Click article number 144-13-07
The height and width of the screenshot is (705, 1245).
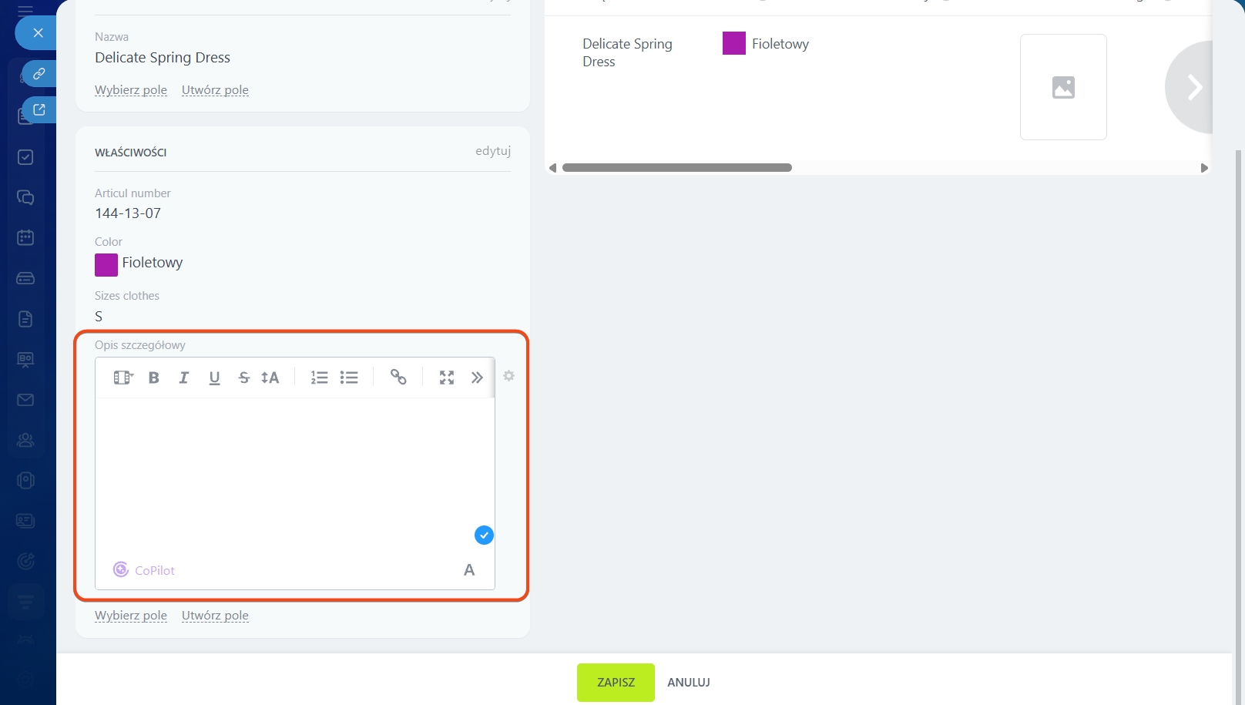[x=128, y=213]
